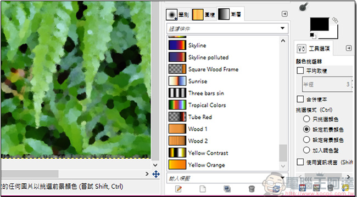The width and height of the screenshot is (357, 197).
Task: Open the gradient filter dropdown arrow
Action: pos(282,28)
